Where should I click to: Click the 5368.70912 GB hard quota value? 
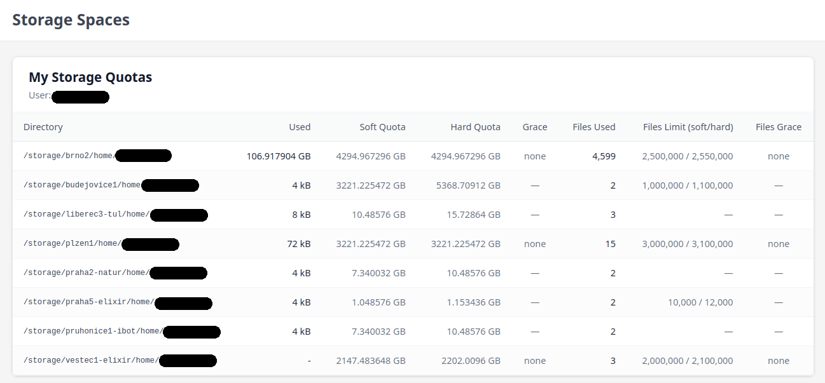pos(468,185)
